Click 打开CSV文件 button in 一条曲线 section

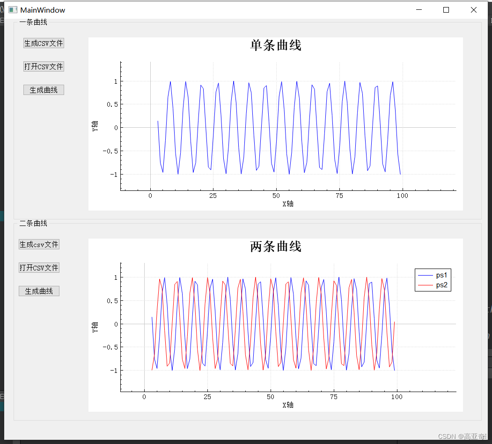coord(43,66)
